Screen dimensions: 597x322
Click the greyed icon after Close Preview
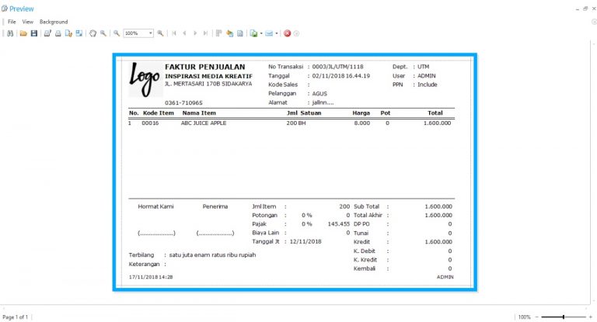(x=296, y=33)
